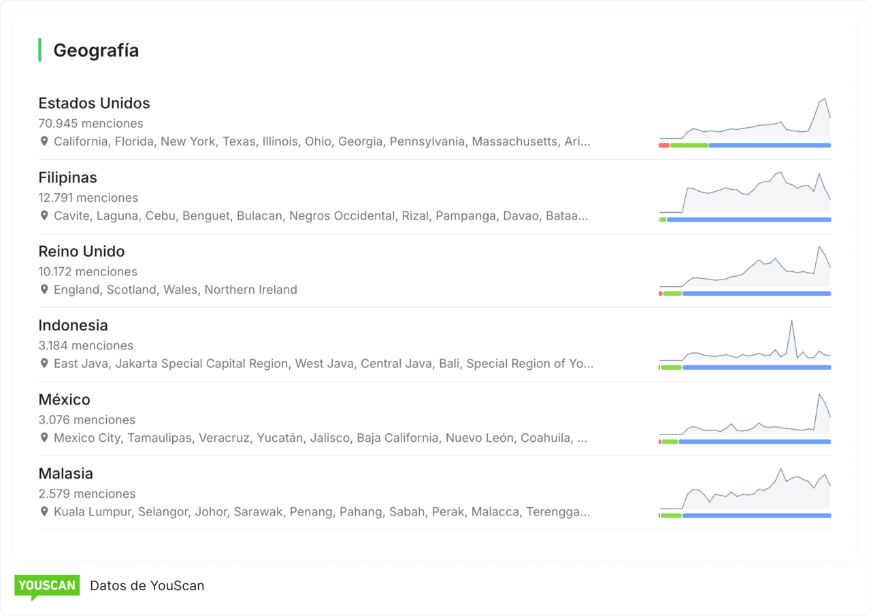
Task: Select the Reino Unido country heading
Action: pyautogui.click(x=82, y=252)
